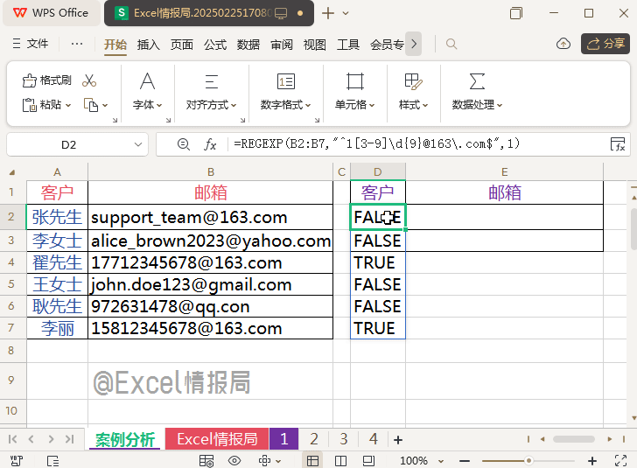Click the insert function fx icon
Image resolution: width=637 pixels, height=468 pixels.
click(210, 144)
